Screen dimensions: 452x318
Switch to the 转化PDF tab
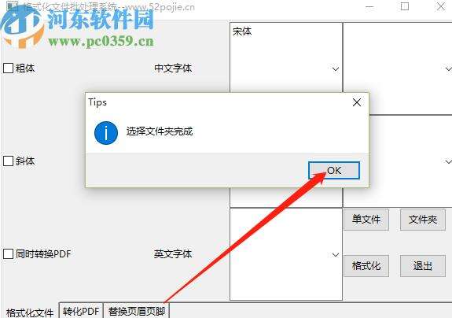tap(81, 311)
